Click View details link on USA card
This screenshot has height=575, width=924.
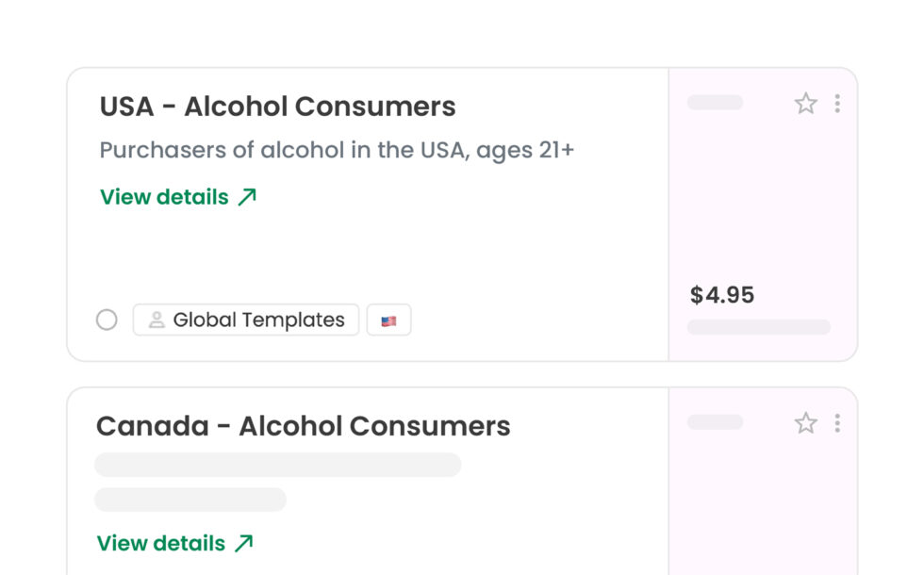(164, 197)
